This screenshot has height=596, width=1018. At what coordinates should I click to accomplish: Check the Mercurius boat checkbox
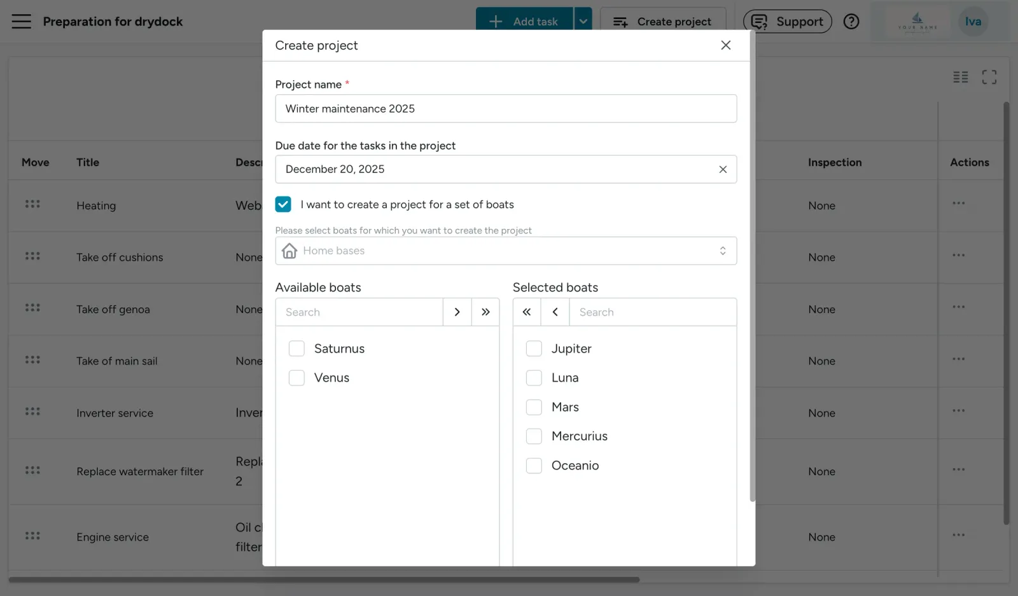click(x=534, y=436)
